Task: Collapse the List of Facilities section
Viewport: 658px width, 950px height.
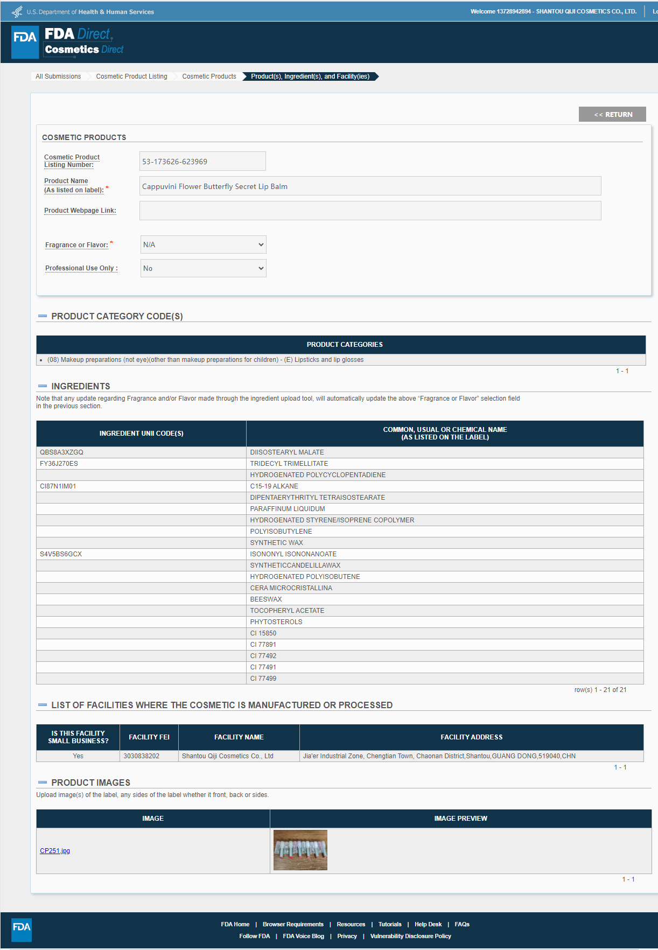Action: 43,705
